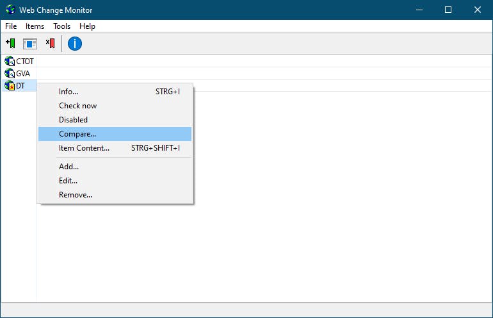Open the blue info icon

[x=75, y=44]
